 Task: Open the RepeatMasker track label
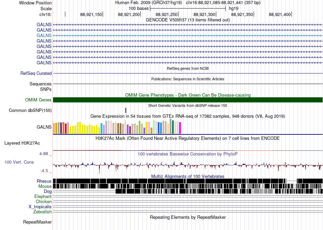click(x=37, y=222)
